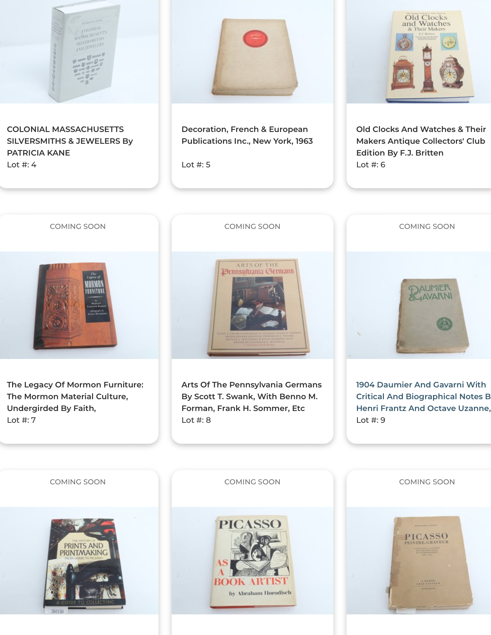Open Colonial Massachusetts Silversmiths book image
The image size is (491, 635).
pyautogui.click(x=79, y=52)
